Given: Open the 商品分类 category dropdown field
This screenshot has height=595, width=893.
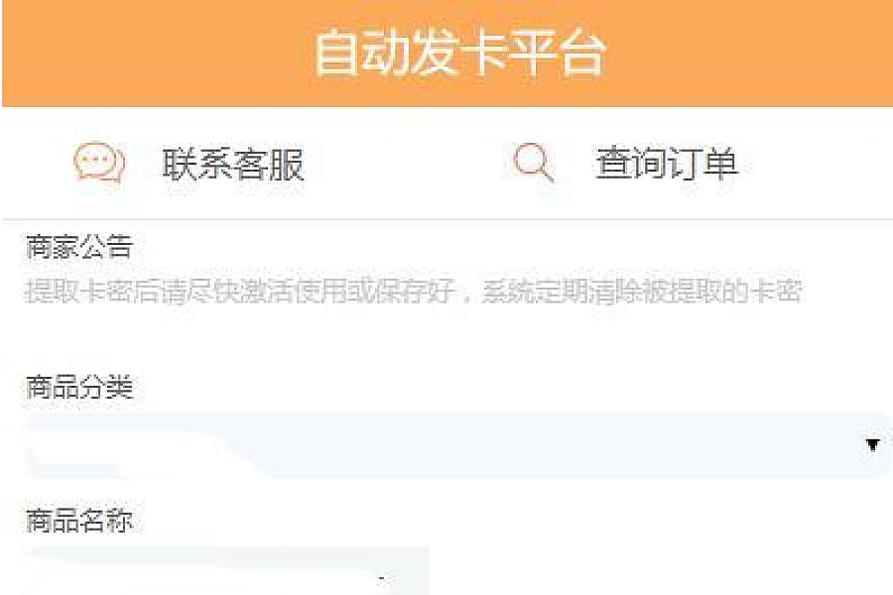Looking at the screenshot, I should (x=457, y=446).
